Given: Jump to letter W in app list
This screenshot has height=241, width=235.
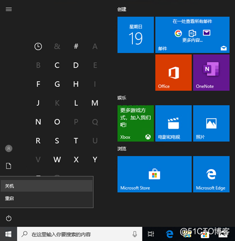Looking at the screenshot, I should [x=57, y=160].
